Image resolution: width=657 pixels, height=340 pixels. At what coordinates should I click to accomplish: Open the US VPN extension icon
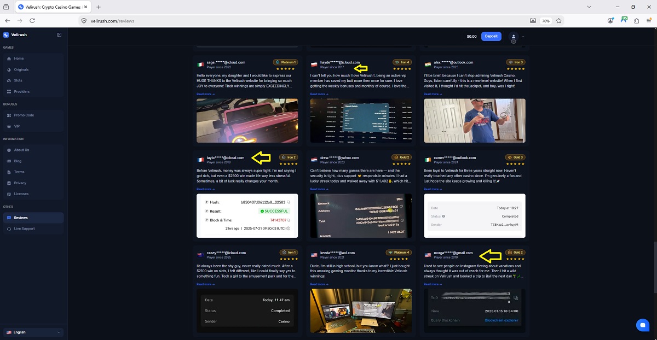click(x=624, y=21)
